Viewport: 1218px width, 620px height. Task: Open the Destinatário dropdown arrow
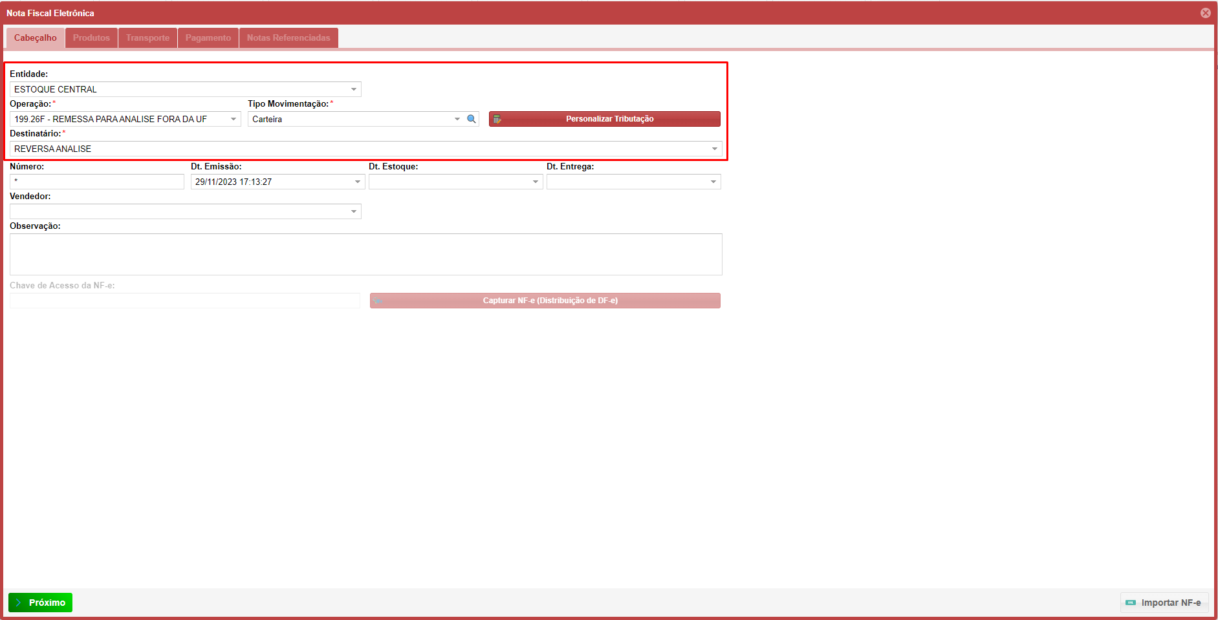point(715,149)
